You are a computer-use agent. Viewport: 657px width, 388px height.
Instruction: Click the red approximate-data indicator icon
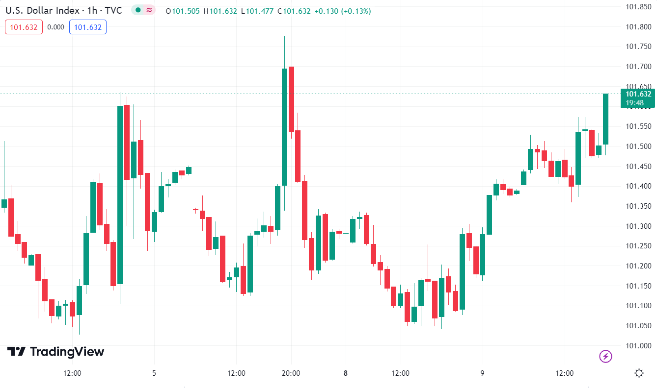click(x=149, y=10)
